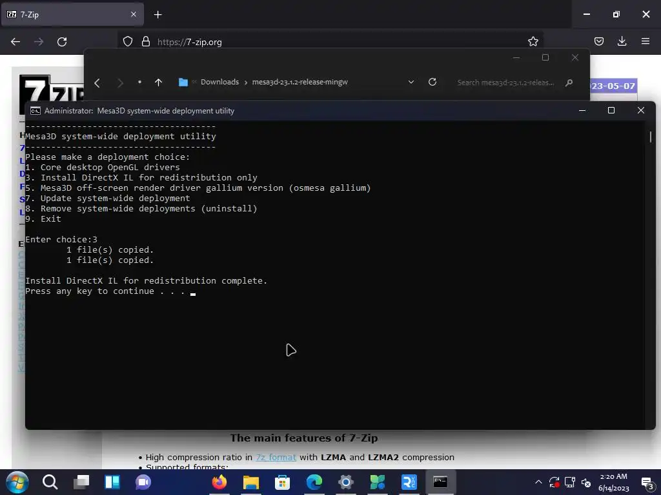Viewport: 661px width, 495px height.
Task: Refresh the Explorer folder view
Action: (x=432, y=82)
